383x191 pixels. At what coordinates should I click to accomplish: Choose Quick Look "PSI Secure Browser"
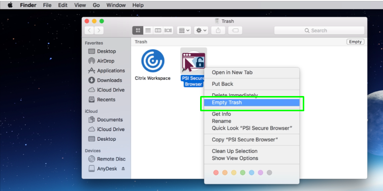coord(251,128)
